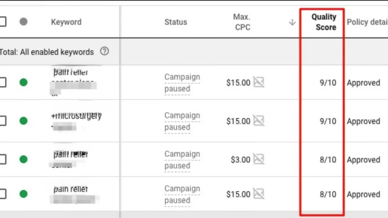Click green status dot of microsurgery keyword
The height and width of the screenshot is (218, 388).
(24, 121)
